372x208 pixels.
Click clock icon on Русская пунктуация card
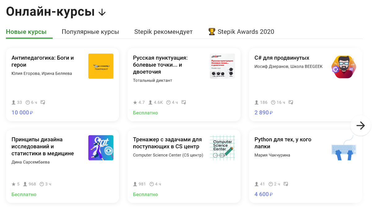(x=168, y=102)
